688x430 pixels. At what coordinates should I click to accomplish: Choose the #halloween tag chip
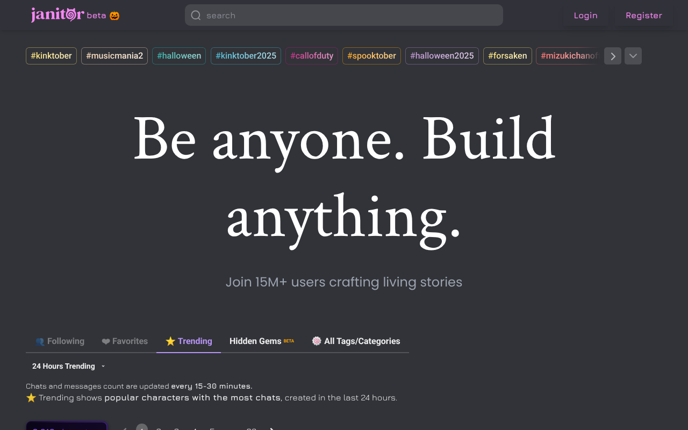coord(179,56)
